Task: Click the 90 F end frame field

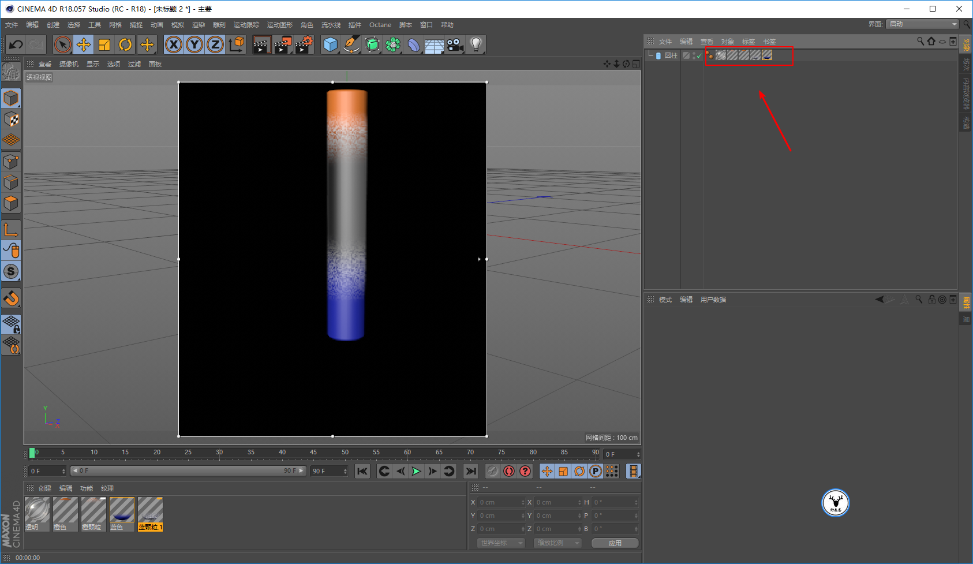Action: (x=329, y=471)
